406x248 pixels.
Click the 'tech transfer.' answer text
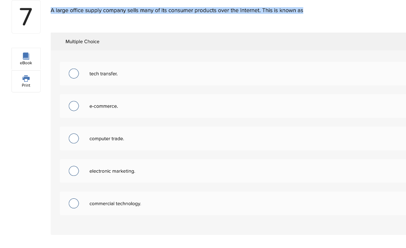103,74
